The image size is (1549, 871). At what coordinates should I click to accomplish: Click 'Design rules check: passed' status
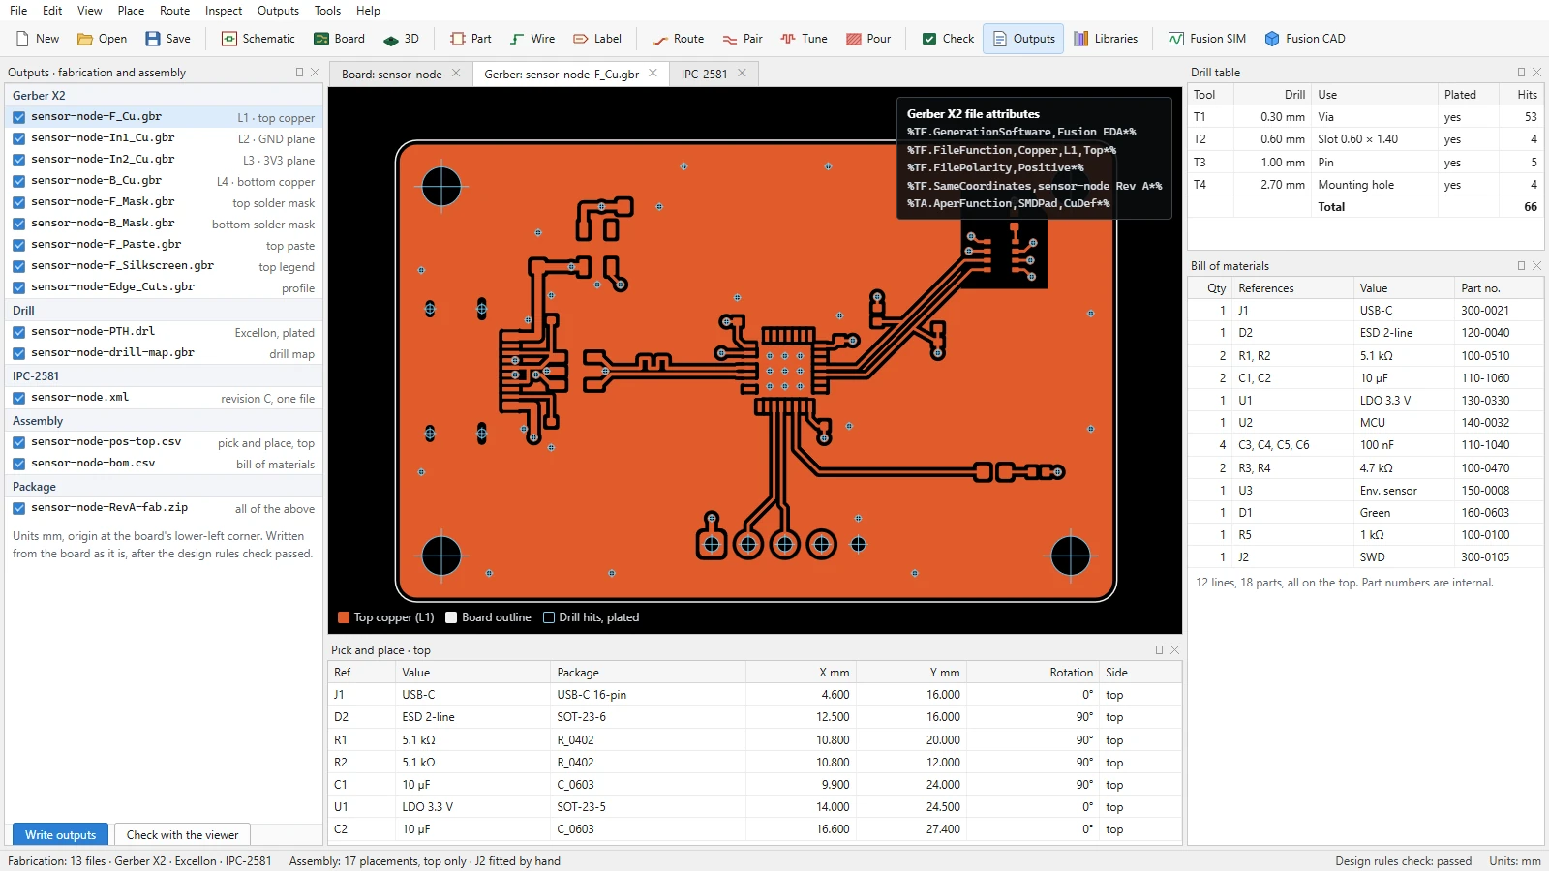(1403, 861)
